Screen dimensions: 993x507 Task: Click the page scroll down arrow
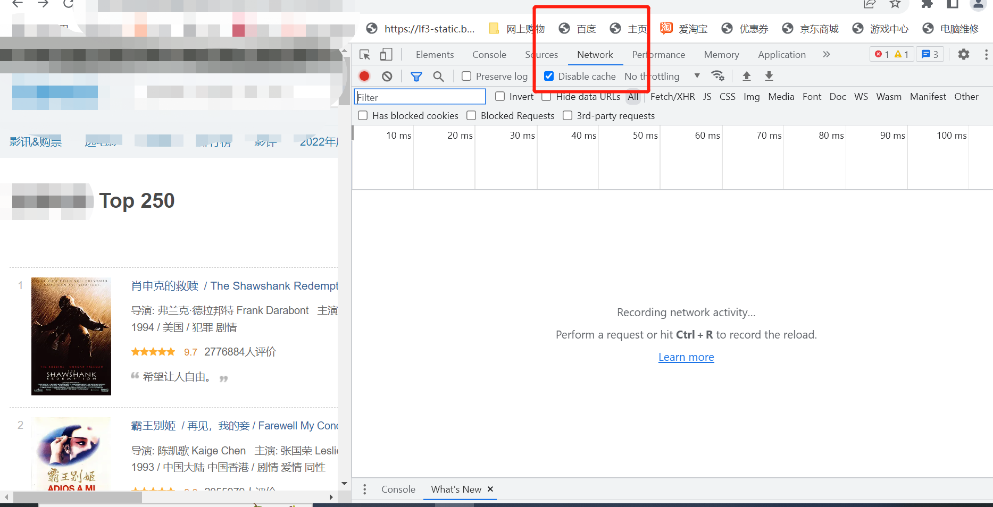344,484
